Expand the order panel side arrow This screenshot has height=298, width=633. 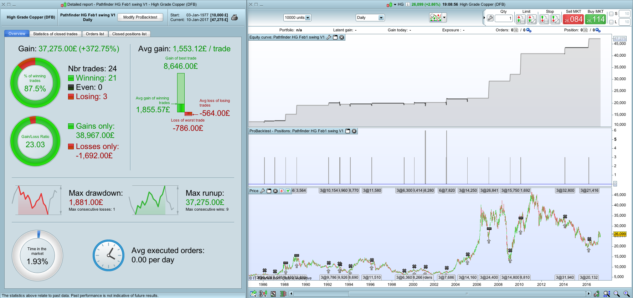pyautogui.click(x=484, y=18)
